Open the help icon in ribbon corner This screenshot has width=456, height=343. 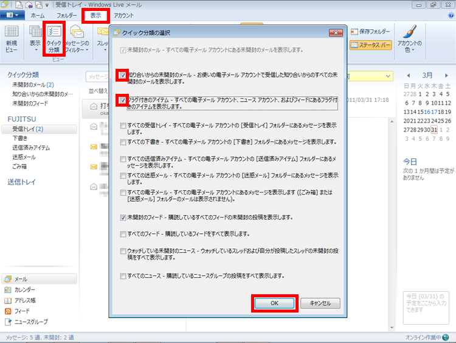[451, 15]
